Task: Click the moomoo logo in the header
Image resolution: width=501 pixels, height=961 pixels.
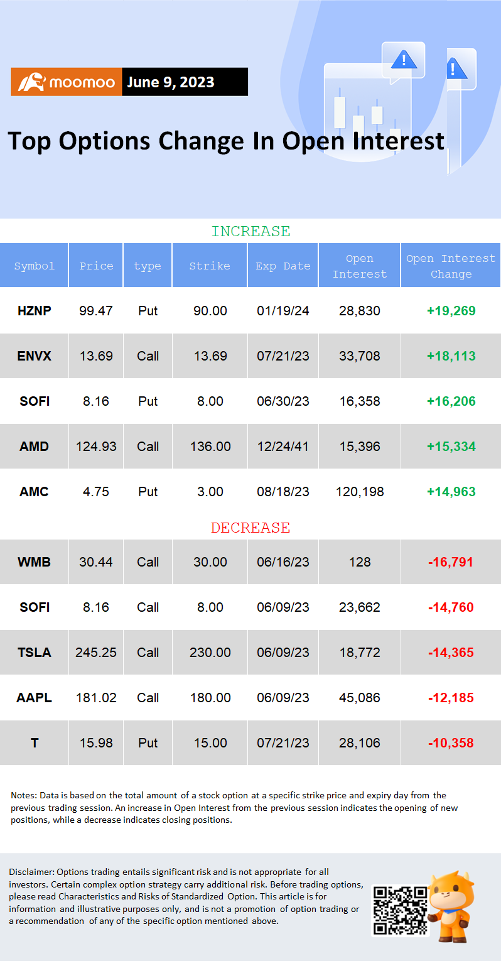Action: pos(66,82)
